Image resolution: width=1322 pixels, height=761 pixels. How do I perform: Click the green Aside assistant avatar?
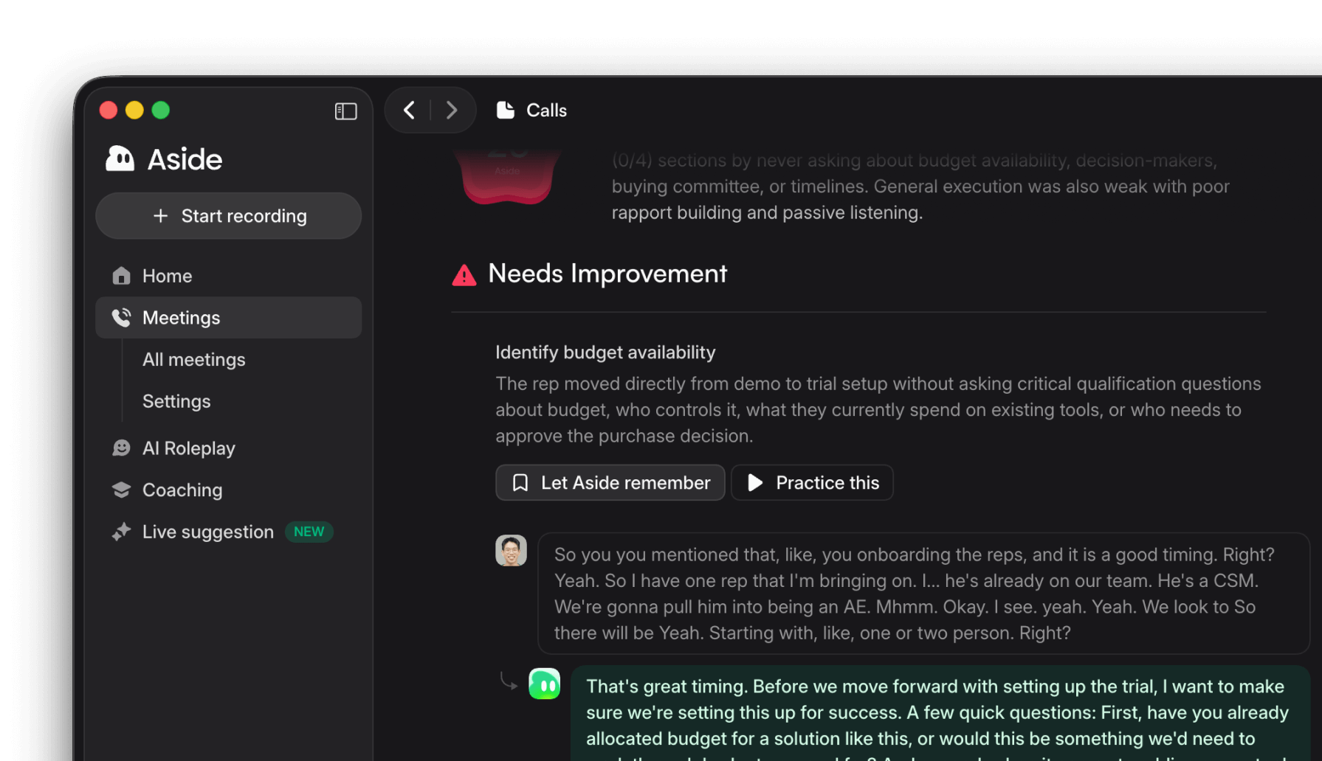(544, 684)
